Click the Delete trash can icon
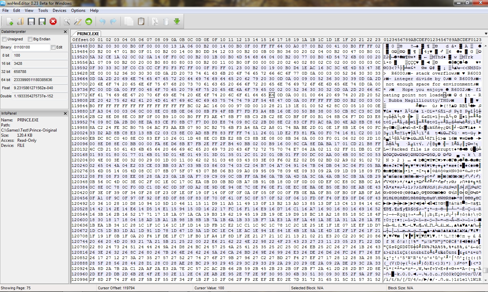Image resolution: width=488 pixels, height=292 pixels. (x=166, y=22)
